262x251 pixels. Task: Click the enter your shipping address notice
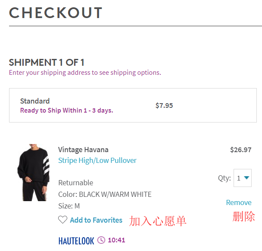(x=85, y=73)
